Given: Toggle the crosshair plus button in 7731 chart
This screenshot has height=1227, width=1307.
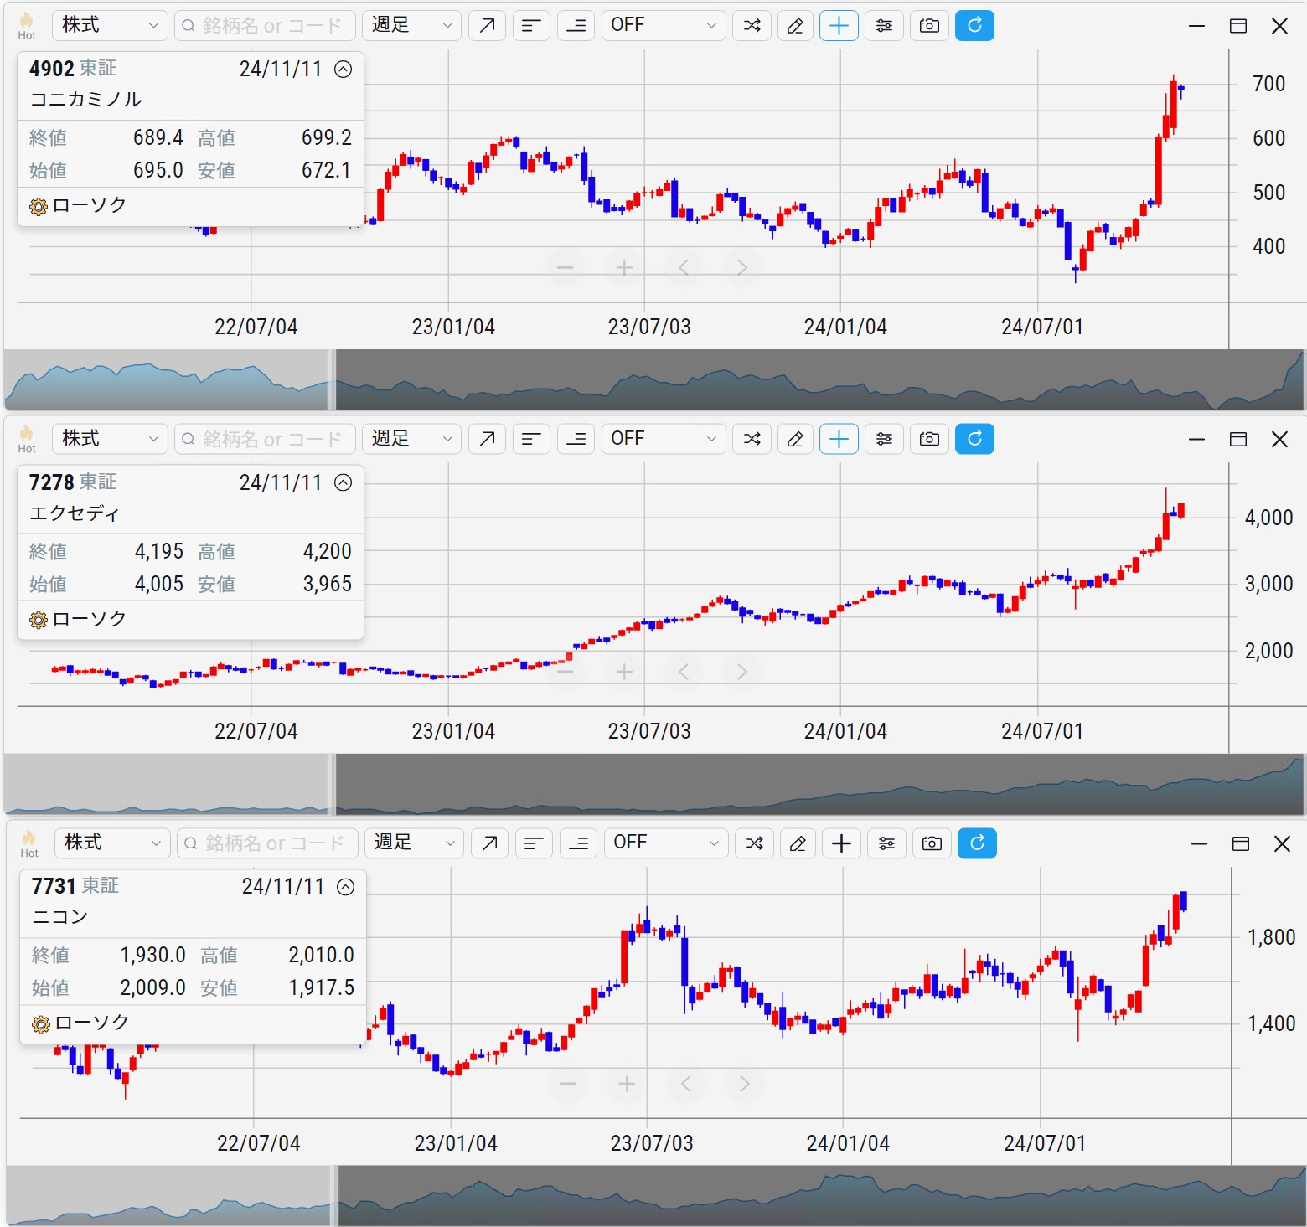Looking at the screenshot, I should (841, 843).
